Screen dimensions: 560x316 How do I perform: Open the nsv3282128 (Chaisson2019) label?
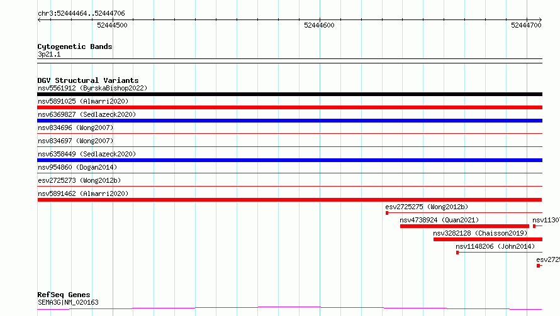(x=480, y=233)
